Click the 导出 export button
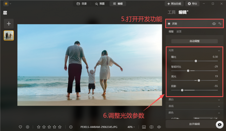This screenshot has height=131, width=226. pyautogui.click(x=192, y=4)
